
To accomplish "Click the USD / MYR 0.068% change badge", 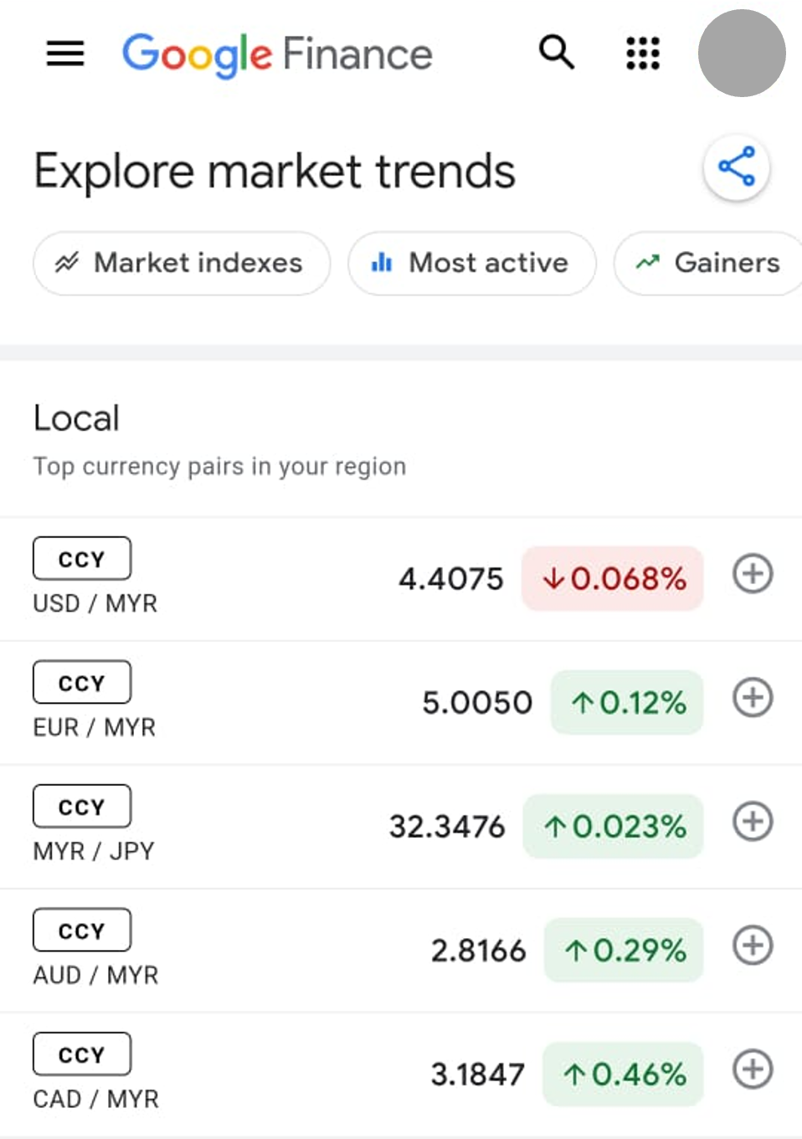I will click(613, 578).
